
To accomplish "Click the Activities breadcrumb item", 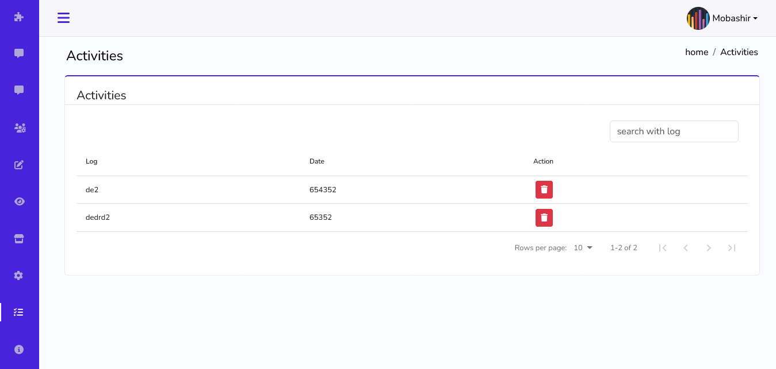I will pos(739,52).
